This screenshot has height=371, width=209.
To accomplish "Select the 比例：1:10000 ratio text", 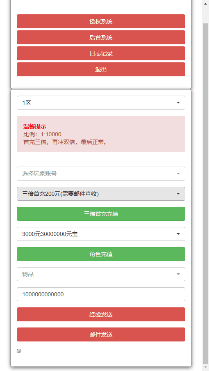I will 42,134.
